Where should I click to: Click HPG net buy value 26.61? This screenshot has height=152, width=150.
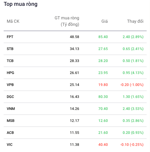(75, 73)
